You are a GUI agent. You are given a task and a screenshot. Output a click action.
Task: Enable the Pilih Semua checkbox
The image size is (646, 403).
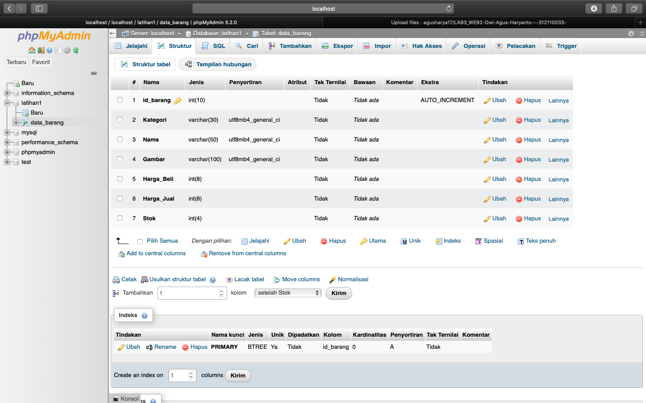[x=140, y=241]
